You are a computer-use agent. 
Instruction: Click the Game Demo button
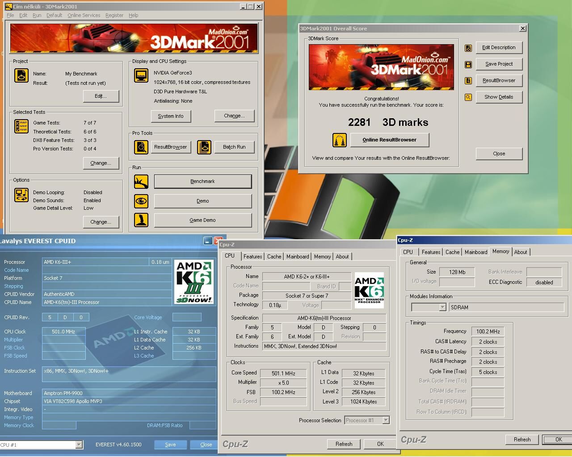tap(203, 220)
